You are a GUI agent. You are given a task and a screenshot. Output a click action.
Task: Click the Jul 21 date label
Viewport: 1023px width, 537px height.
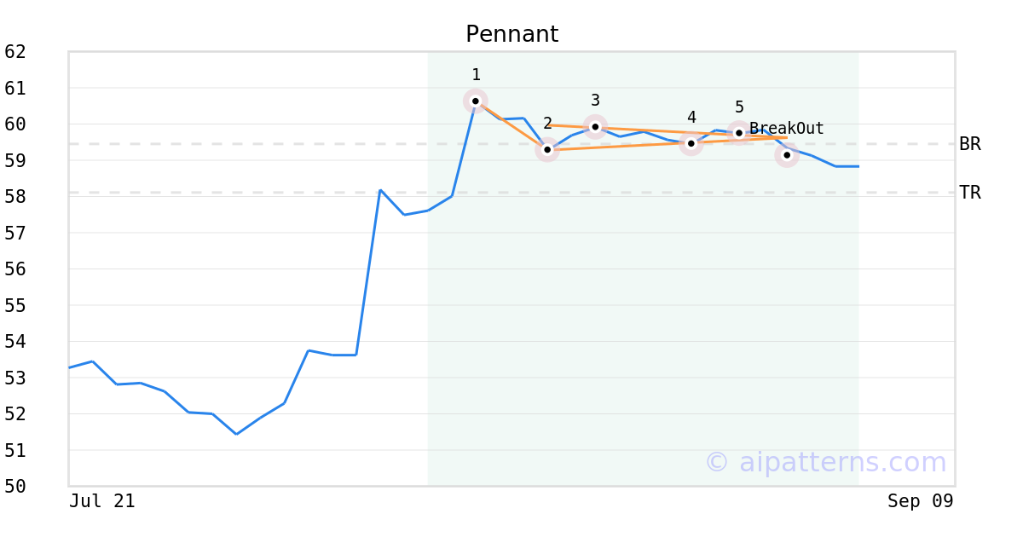[x=102, y=501]
